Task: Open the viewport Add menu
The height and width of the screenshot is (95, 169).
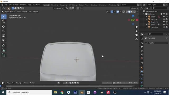Action: pos(30,12)
